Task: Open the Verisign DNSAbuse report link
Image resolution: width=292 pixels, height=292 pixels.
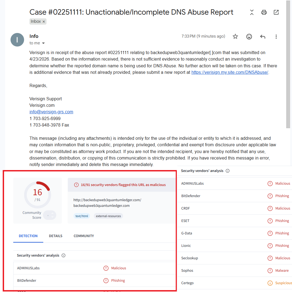Action: click(230, 72)
